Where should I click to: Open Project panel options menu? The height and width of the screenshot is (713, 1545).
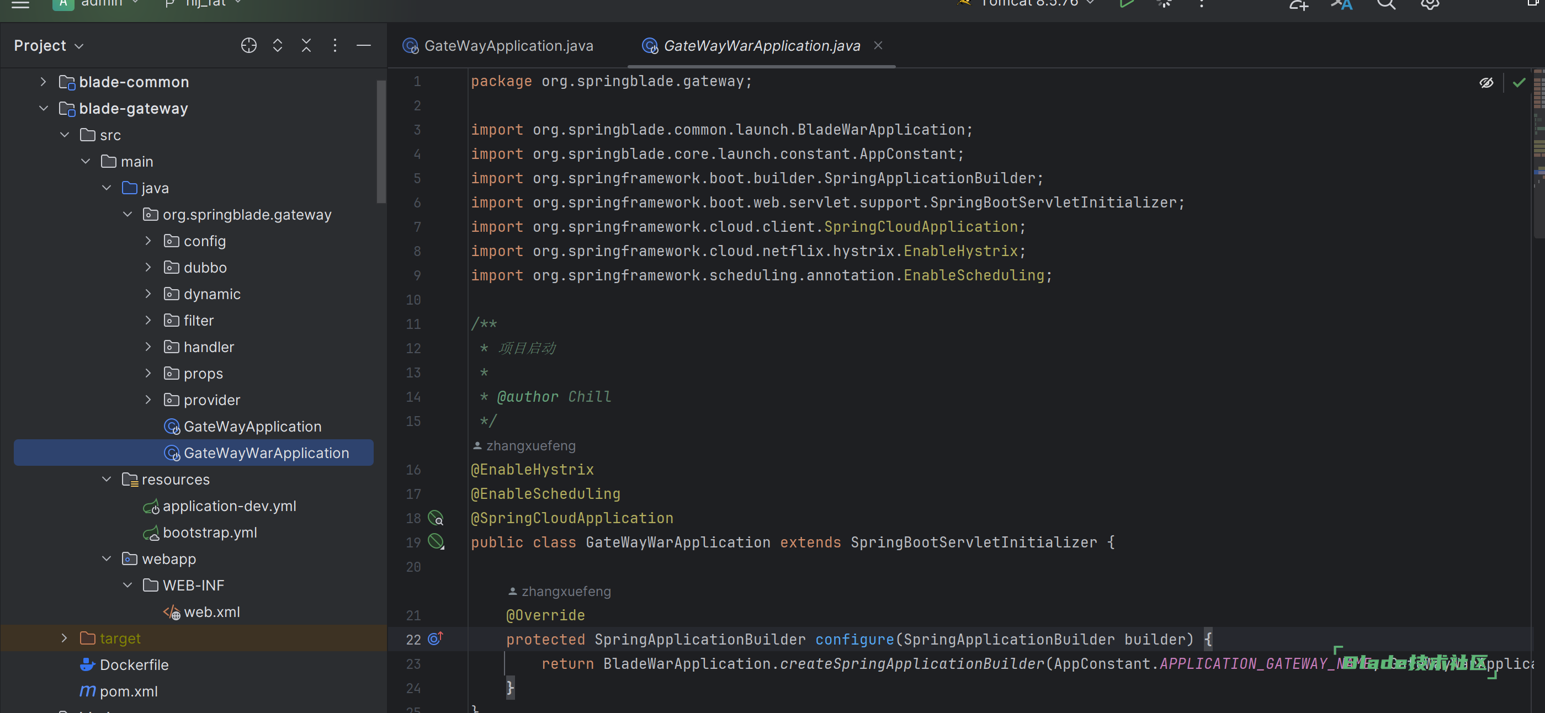click(335, 46)
